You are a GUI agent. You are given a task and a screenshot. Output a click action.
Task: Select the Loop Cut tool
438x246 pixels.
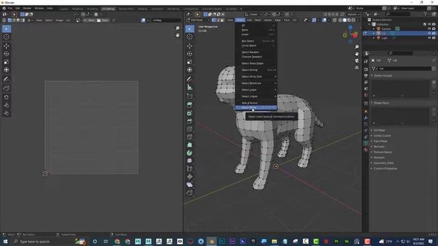coord(190,129)
